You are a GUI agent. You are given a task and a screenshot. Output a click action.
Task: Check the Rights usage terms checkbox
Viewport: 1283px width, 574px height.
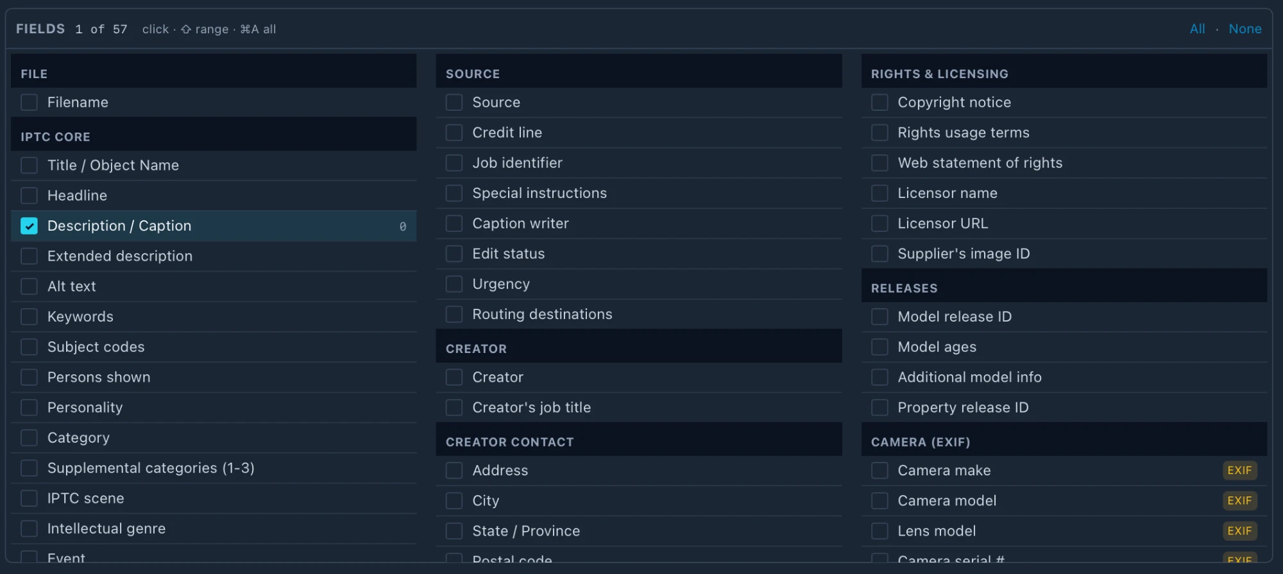coord(879,133)
